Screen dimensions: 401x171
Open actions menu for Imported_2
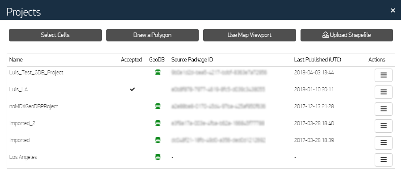pyautogui.click(x=383, y=126)
